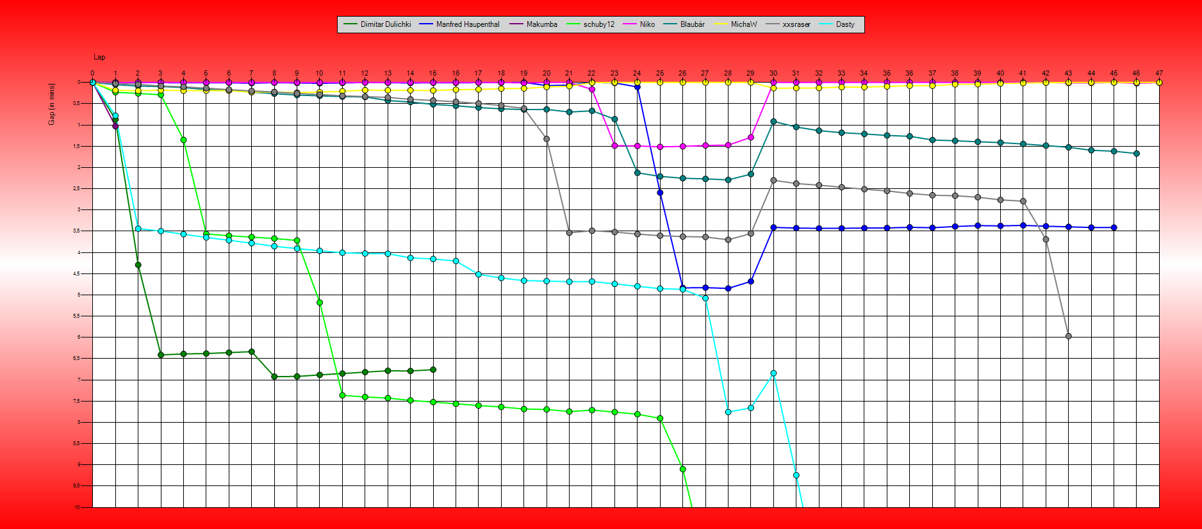Select Blaubär's final data point at lap 46
The width and height of the screenshot is (1202, 529).
[1137, 154]
